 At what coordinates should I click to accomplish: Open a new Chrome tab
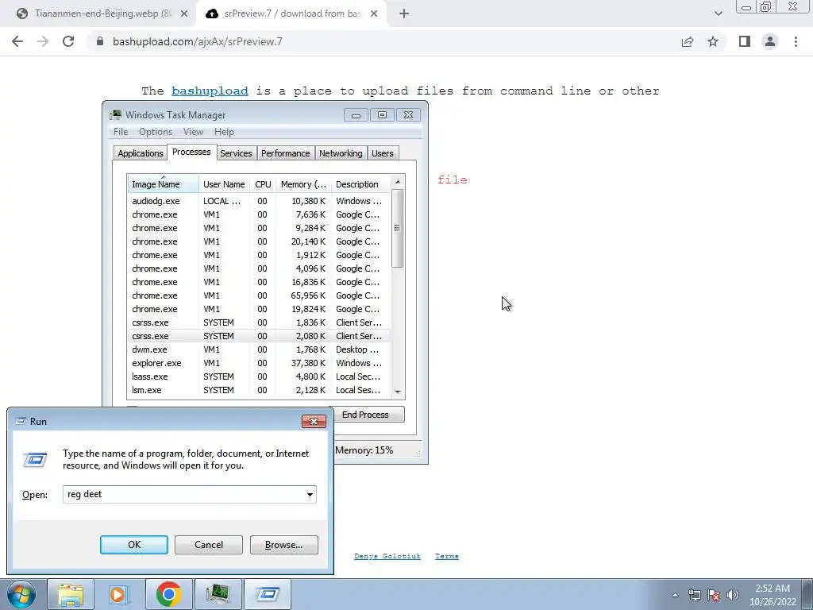pyautogui.click(x=404, y=14)
